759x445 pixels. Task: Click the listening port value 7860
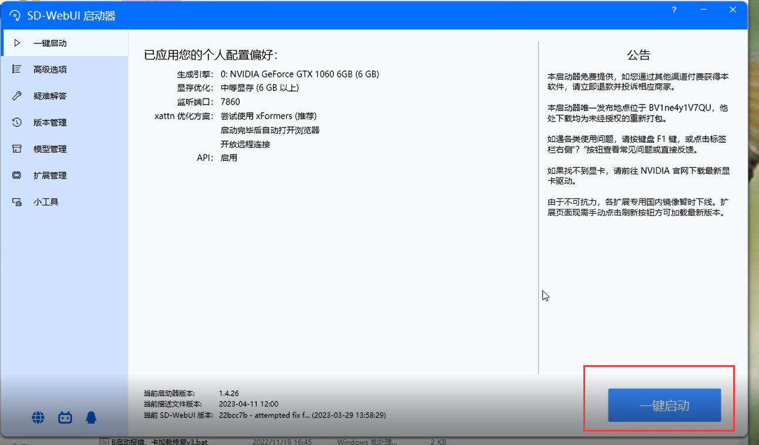point(230,102)
